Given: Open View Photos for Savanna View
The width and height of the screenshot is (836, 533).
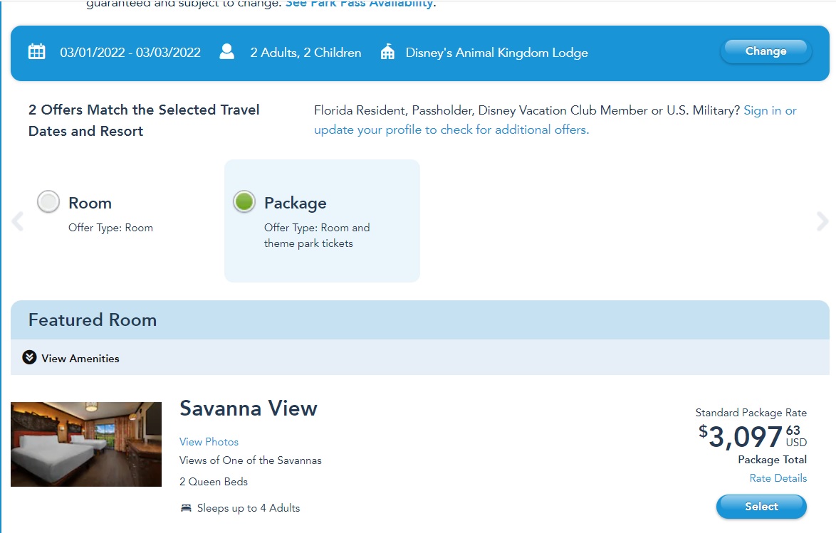Looking at the screenshot, I should (x=209, y=442).
